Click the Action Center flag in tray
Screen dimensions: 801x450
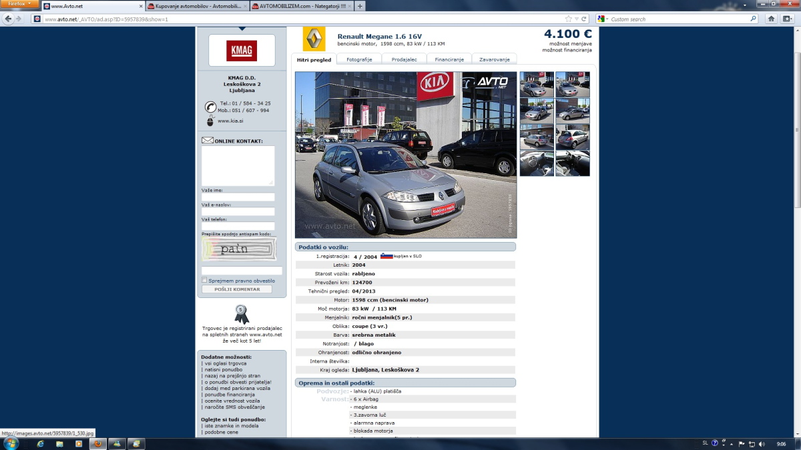[x=742, y=443]
